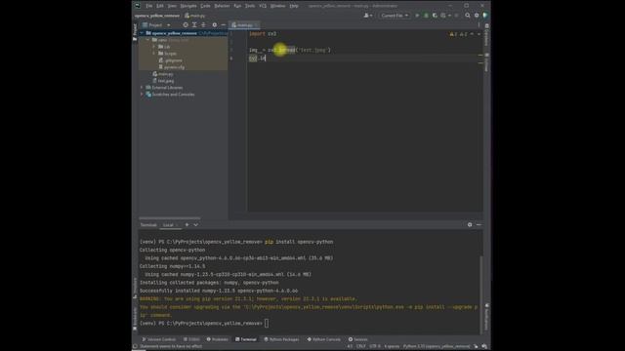The height and width of the screenshot is (351, 625).
Task: Hide the Terminal panel minus icon
Action: [x=479, y=225]
